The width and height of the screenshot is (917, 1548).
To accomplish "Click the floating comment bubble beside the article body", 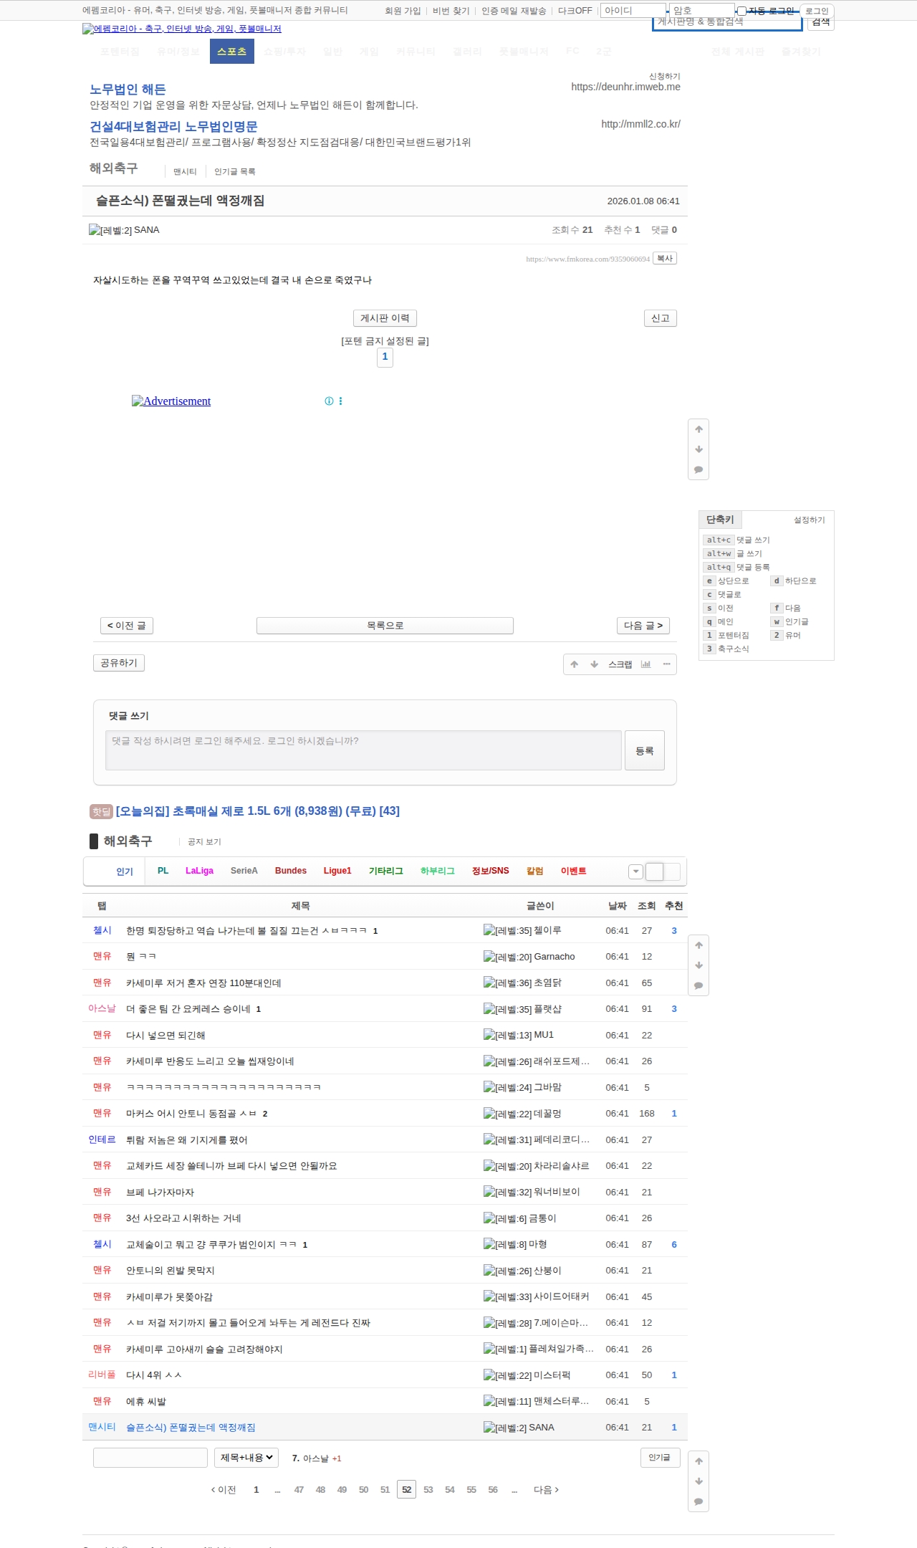I will point(698,469).
